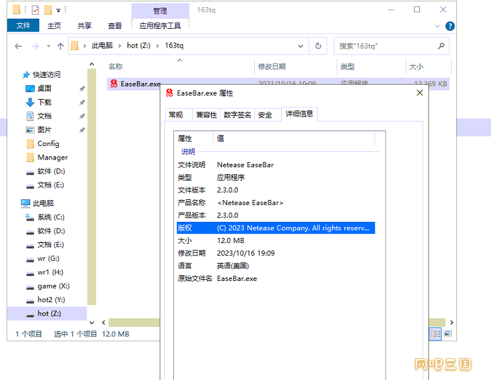
Task: Click new folder quick access icon
Action: pos(48,10)
